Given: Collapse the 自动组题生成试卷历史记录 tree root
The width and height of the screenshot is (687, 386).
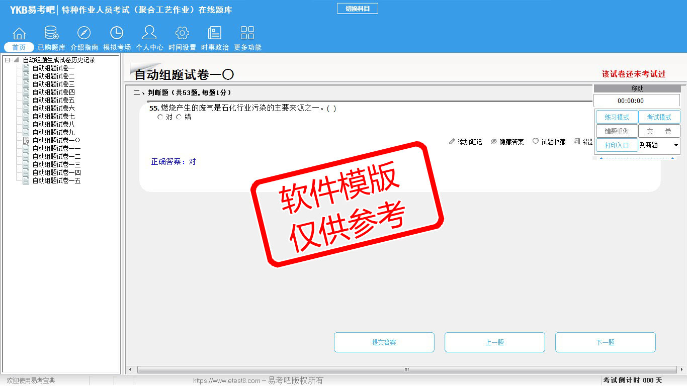Looking at the screenshot, I should click(8, 60).
